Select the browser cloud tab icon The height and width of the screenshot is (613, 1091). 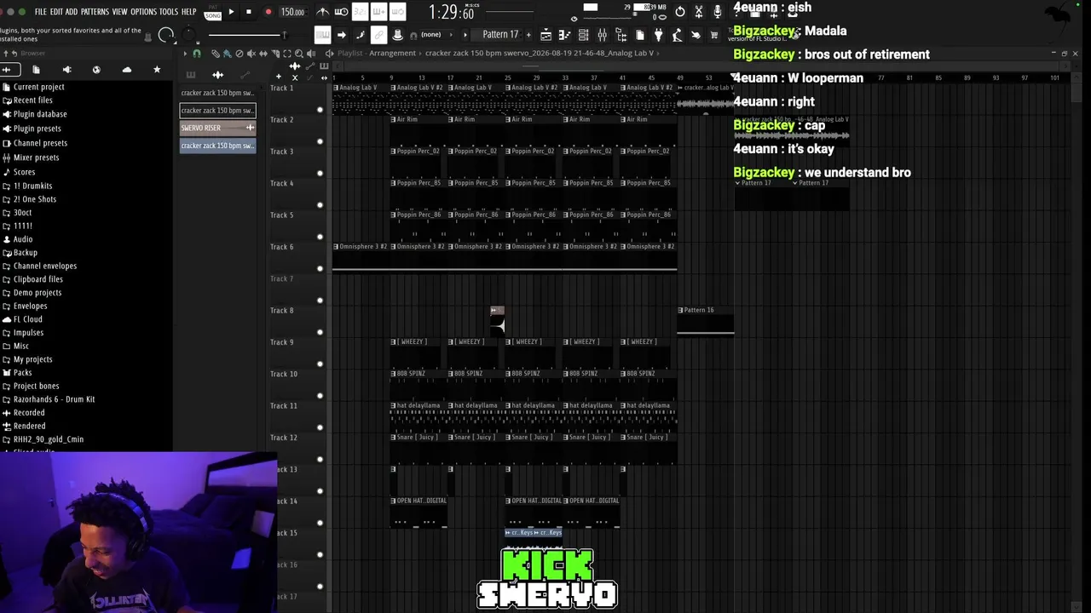[x=127, y=70]
